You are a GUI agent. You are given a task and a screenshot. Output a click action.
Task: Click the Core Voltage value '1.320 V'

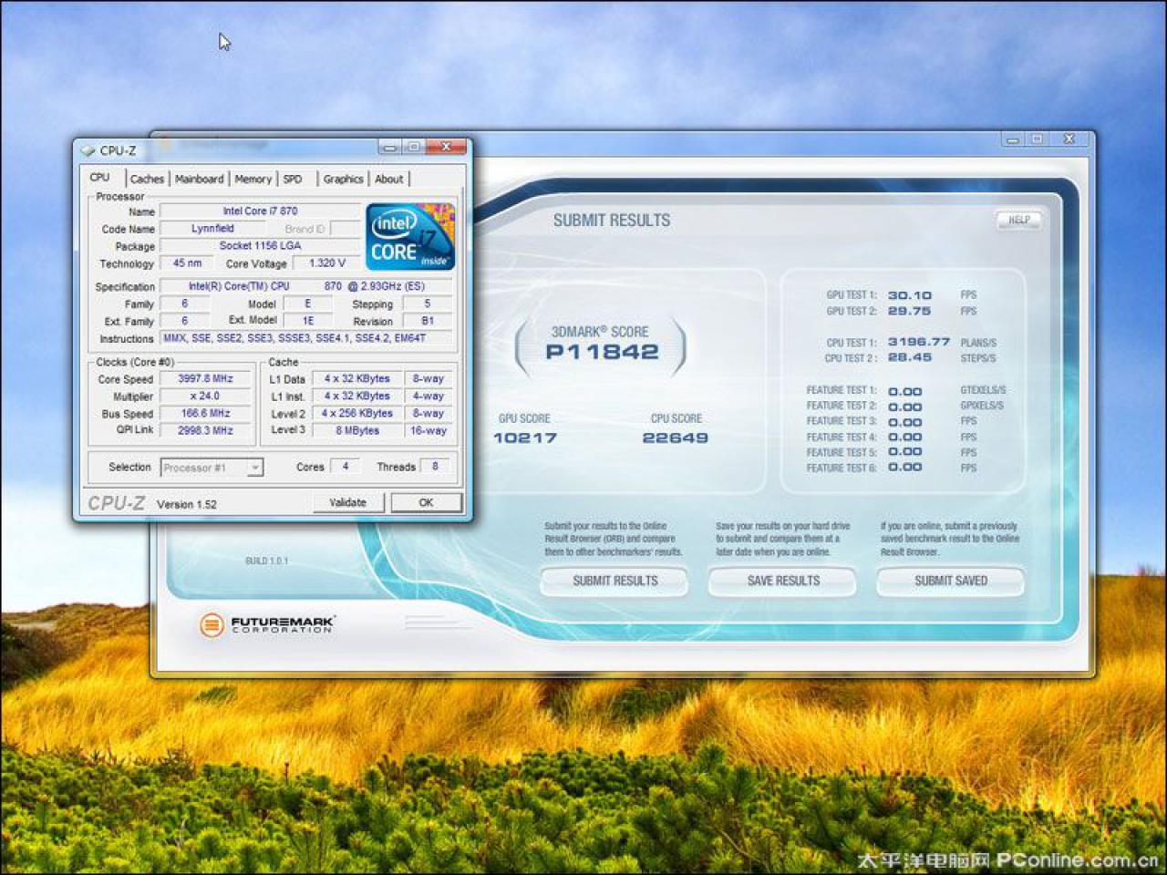[x=326, y=263]
